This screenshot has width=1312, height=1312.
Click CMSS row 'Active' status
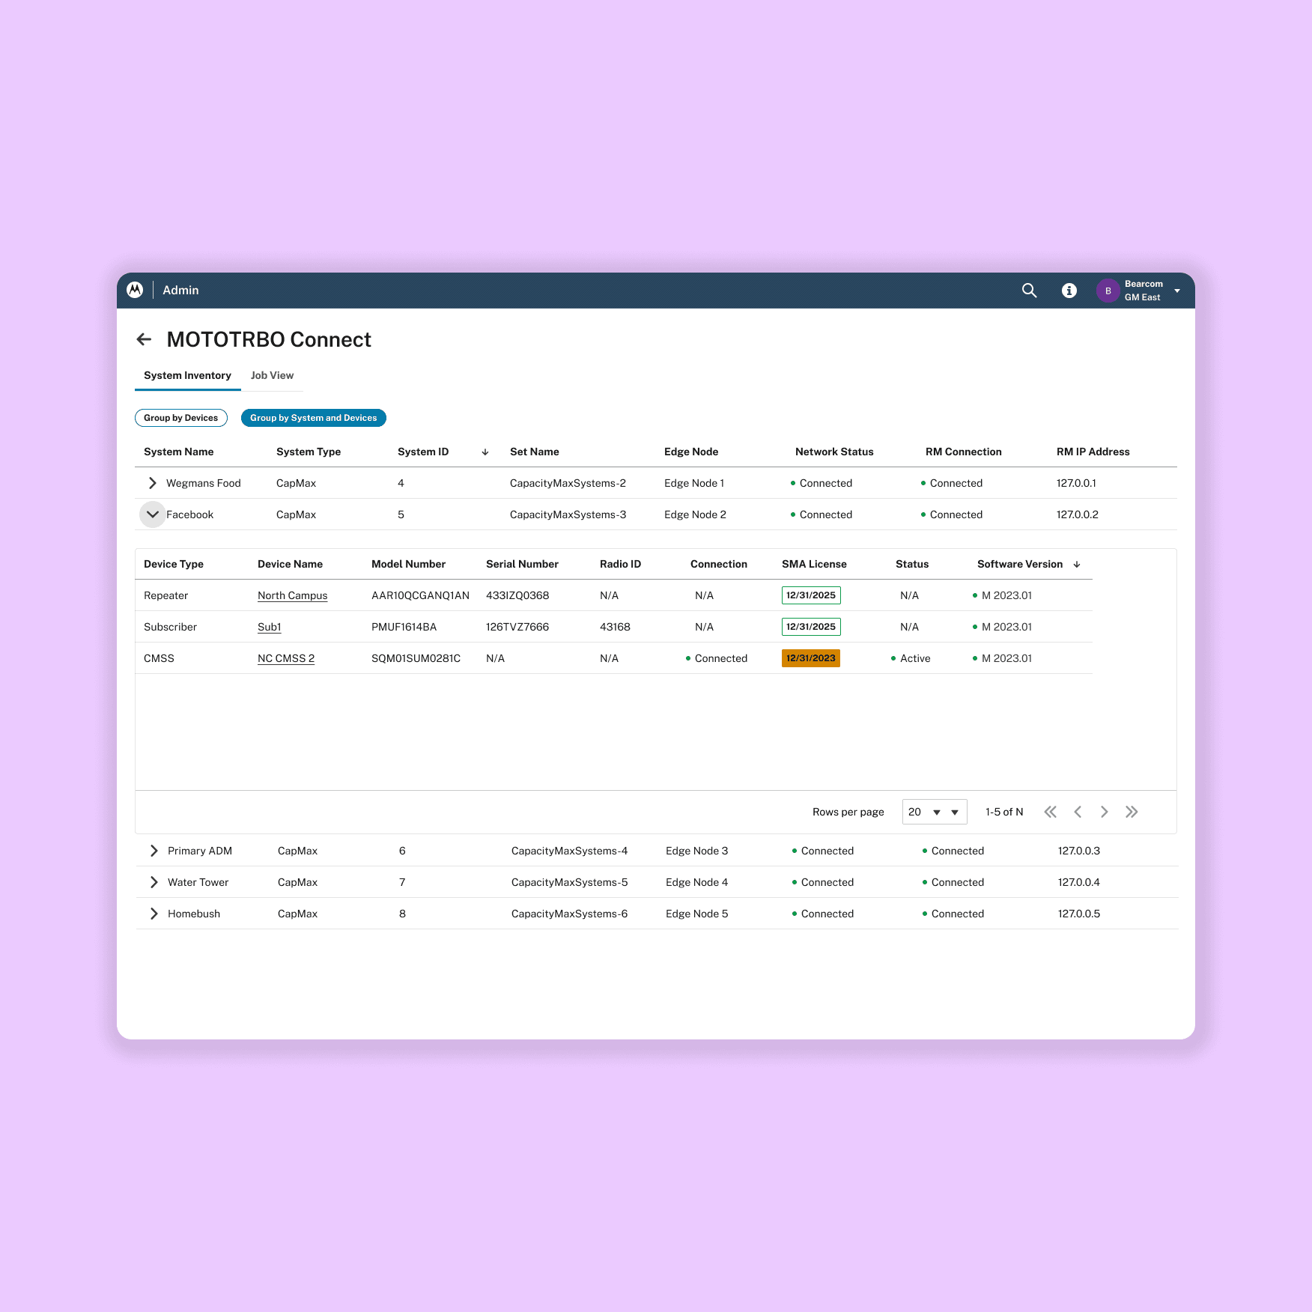[x=911, y=659]
